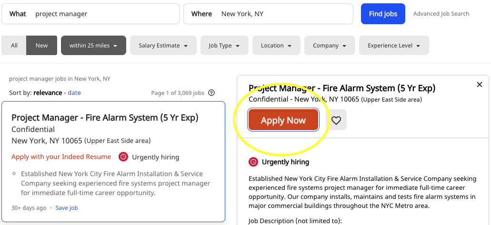
Task: Close the job details panel
Action: click(480, 84)
